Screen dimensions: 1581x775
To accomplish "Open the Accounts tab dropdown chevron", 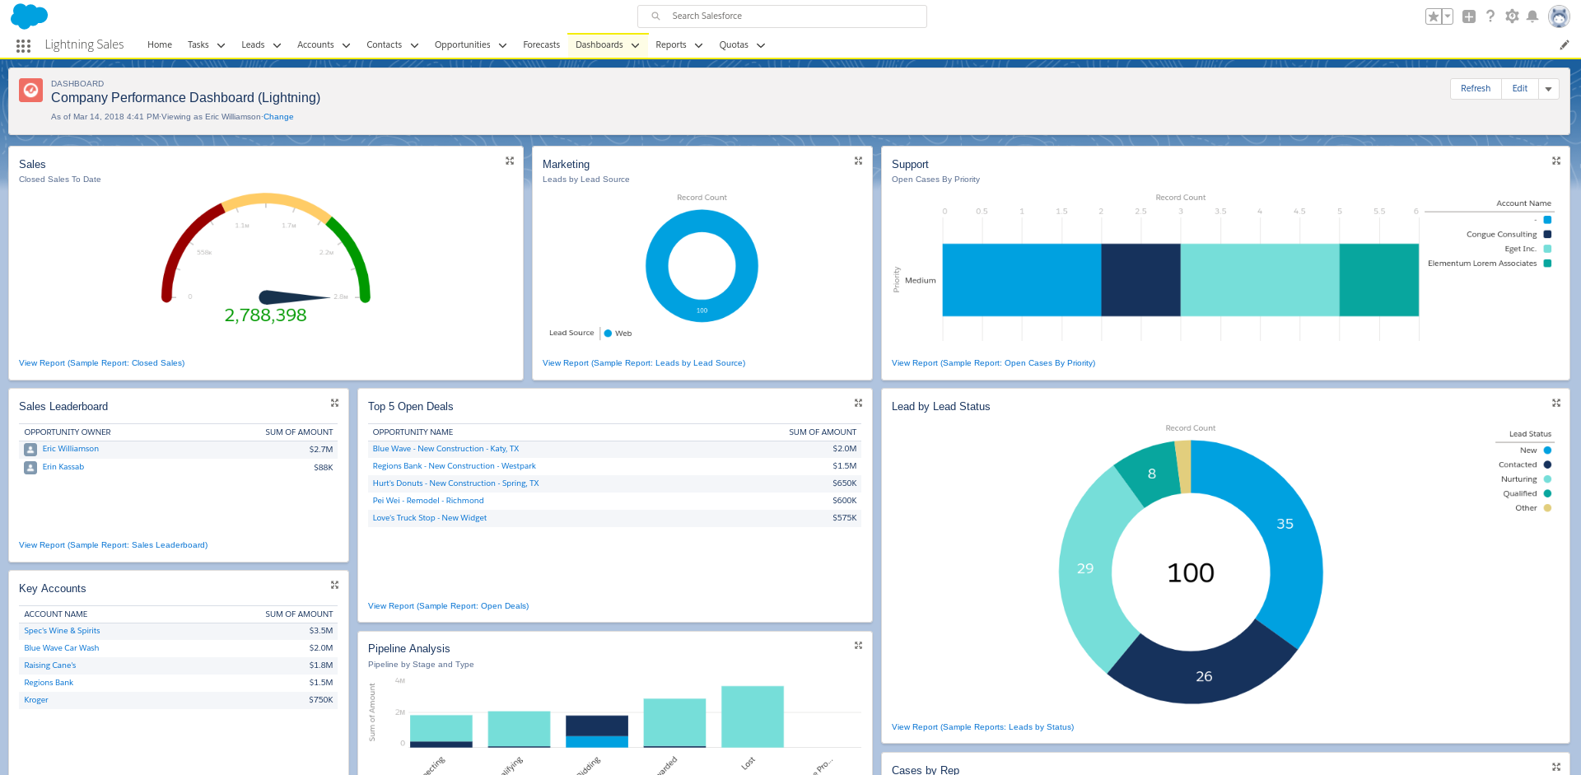I will 346,46.
